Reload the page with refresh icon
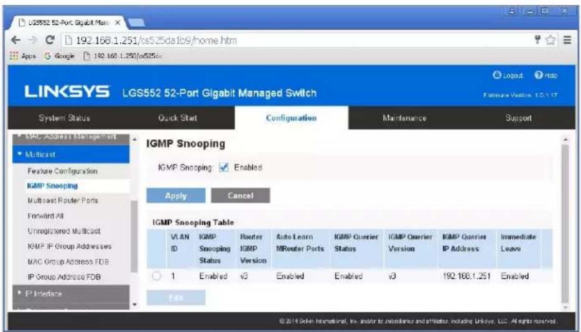This screenshot has width=581, height=332. (50, 40)
